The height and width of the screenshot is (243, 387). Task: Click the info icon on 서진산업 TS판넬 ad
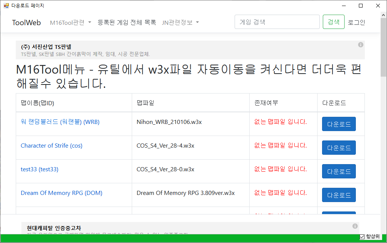click(x=361, y=45)
